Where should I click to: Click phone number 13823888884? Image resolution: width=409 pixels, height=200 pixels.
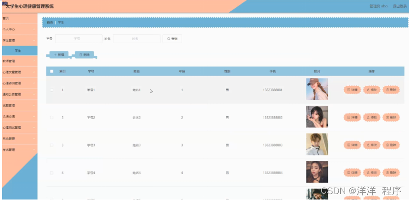273,173
